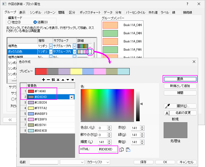Select the 従属 edit mode radio button
205x167 pixels.
coord(35,22)
